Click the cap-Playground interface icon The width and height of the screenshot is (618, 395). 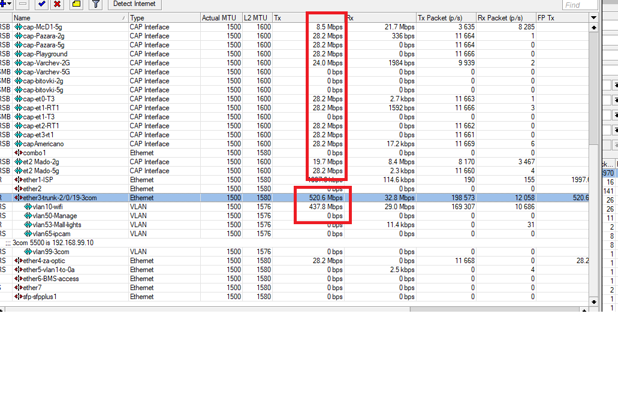pyautogui.click(x=18, y=54)
